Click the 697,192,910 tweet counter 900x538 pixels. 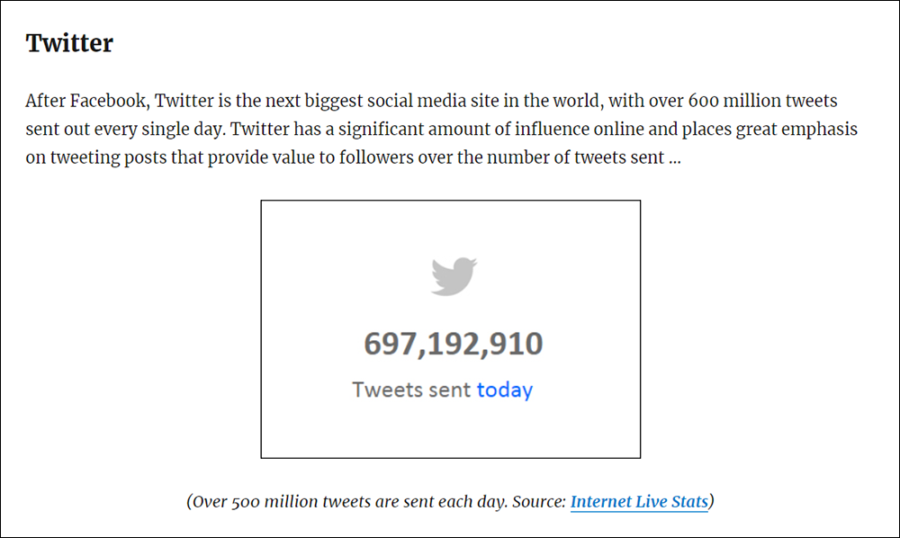click(x=454, y=344)
